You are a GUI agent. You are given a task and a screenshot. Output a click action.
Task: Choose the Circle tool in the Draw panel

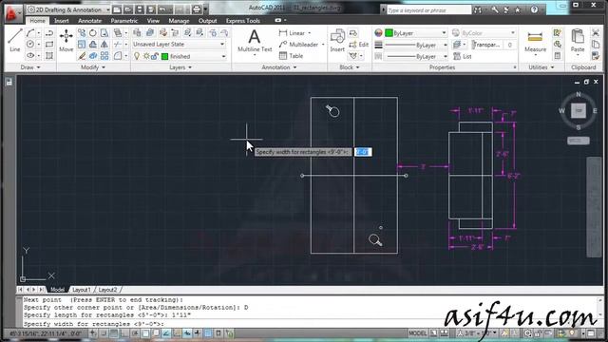30,45
